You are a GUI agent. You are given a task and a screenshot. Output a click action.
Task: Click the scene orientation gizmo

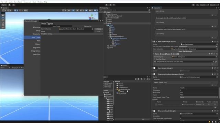coord(92,17)
